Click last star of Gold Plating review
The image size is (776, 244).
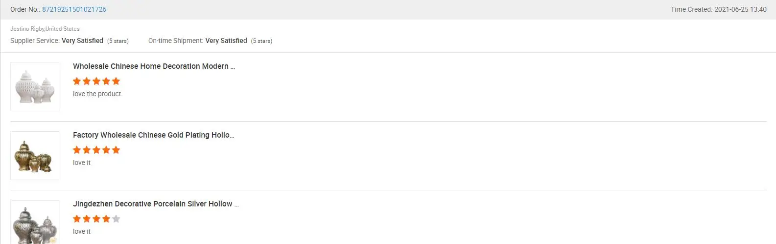116,150
